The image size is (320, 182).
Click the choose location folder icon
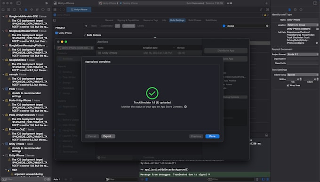(x=317, y=29)
